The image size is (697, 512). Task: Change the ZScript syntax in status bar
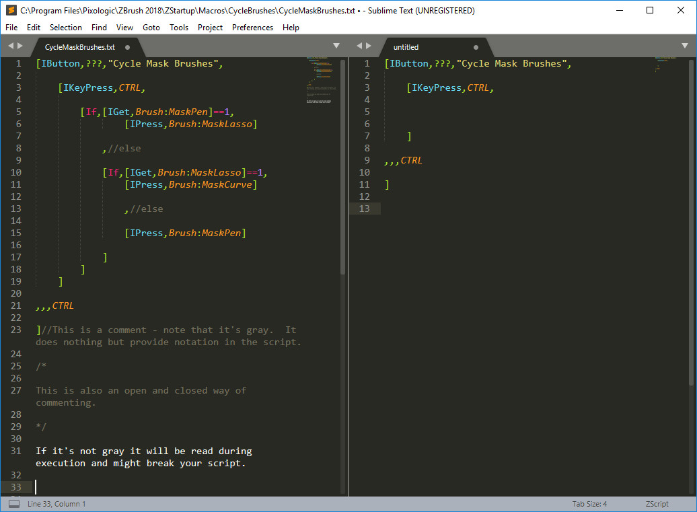[x=657, y=503]
